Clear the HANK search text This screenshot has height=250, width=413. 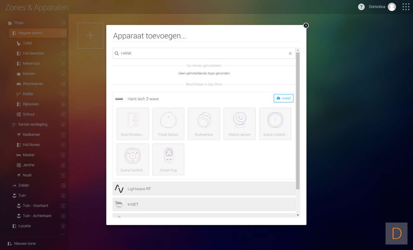click(x=290, y=53)
